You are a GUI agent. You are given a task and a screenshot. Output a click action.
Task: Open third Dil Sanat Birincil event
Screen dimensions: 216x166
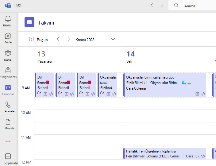pos(87,85)
